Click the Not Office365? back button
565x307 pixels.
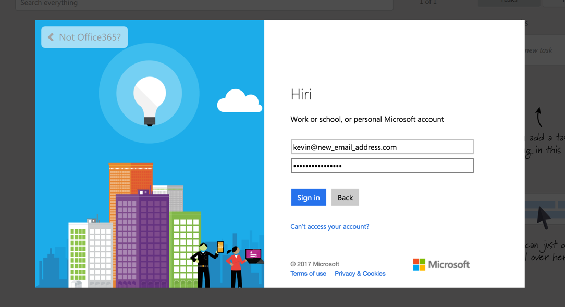pos(84,37)
